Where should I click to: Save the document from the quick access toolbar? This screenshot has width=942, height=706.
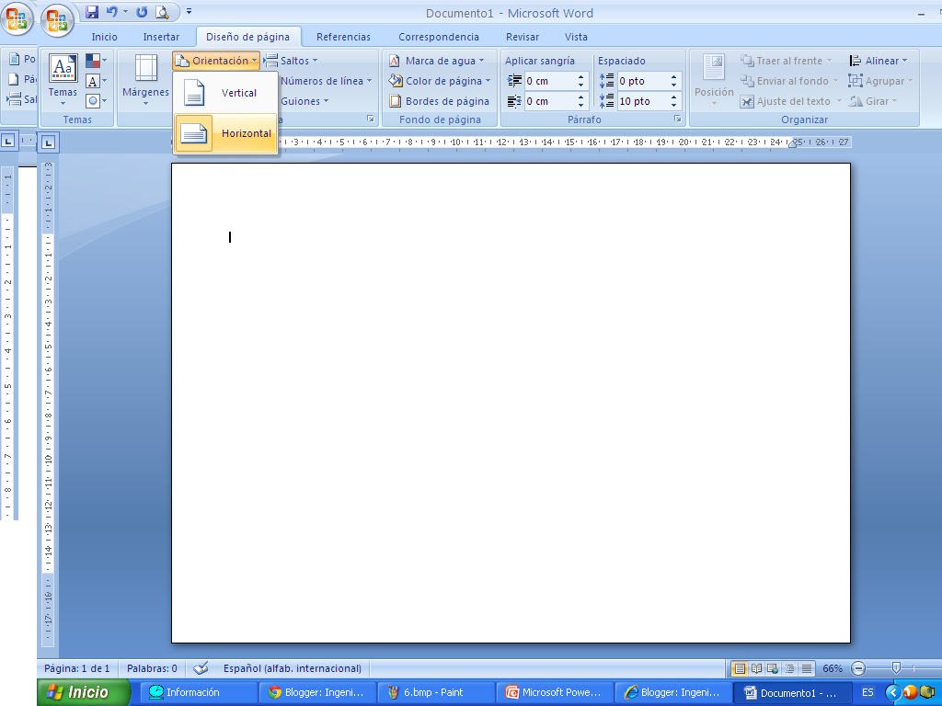92,12
